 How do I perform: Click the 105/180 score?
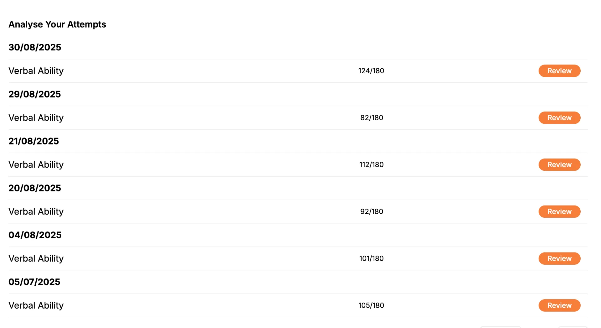(371, 305)
